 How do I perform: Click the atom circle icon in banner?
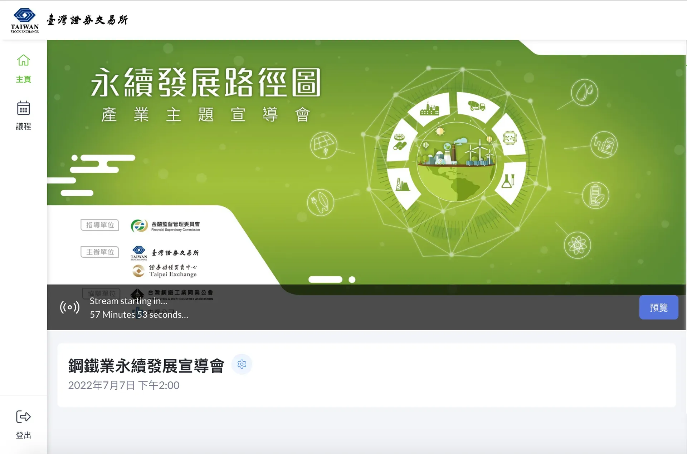(577, 245)
